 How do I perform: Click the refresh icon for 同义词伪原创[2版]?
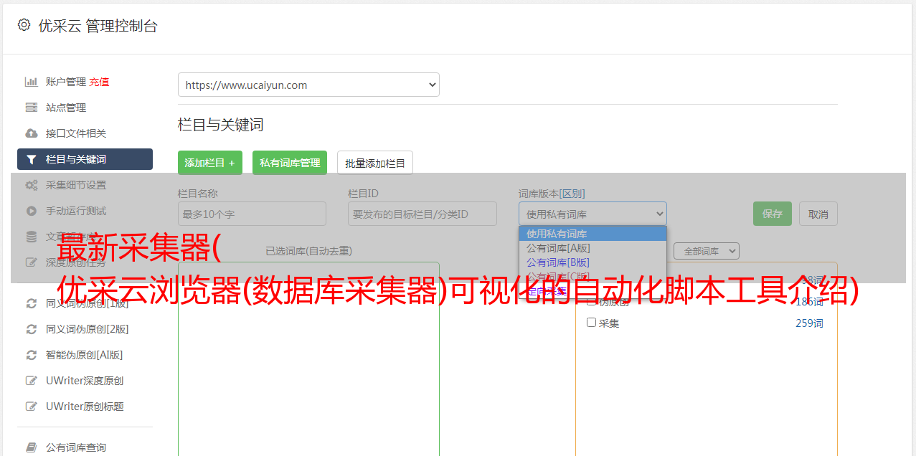(x=31, y=329)
